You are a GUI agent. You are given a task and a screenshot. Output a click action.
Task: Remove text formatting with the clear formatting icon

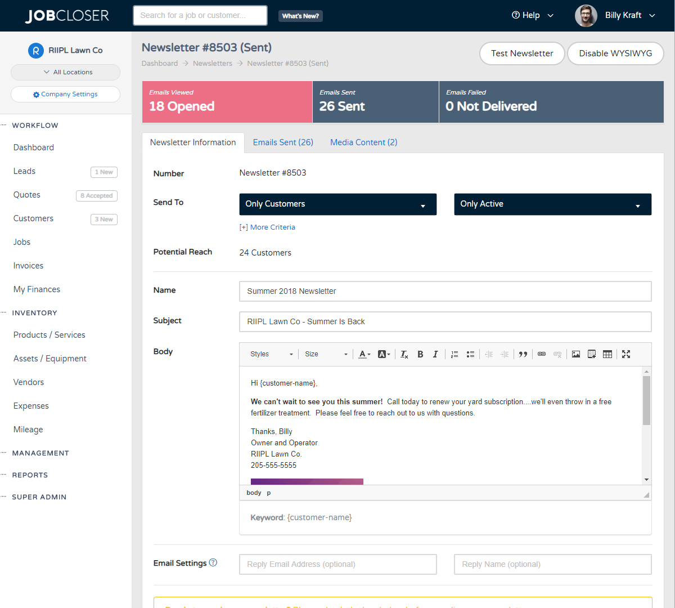click(x=404, y=354)
